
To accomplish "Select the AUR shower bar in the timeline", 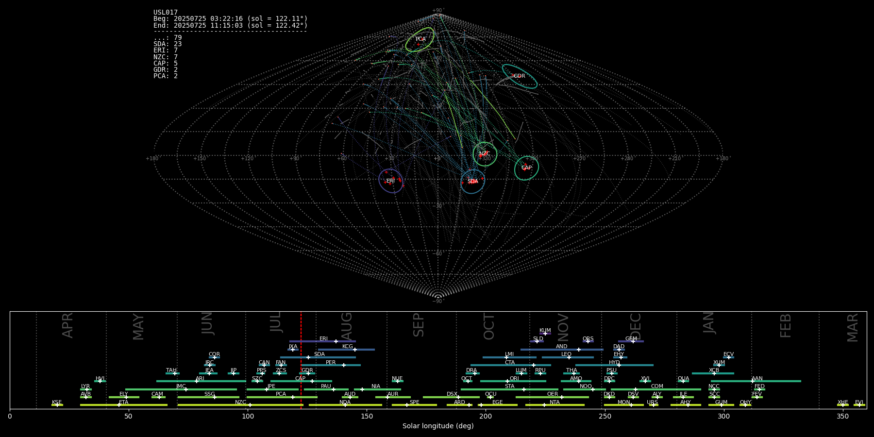I will (392, 397).
